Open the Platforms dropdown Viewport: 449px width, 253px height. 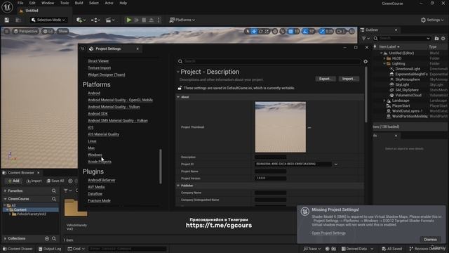(x=182, y=20)
